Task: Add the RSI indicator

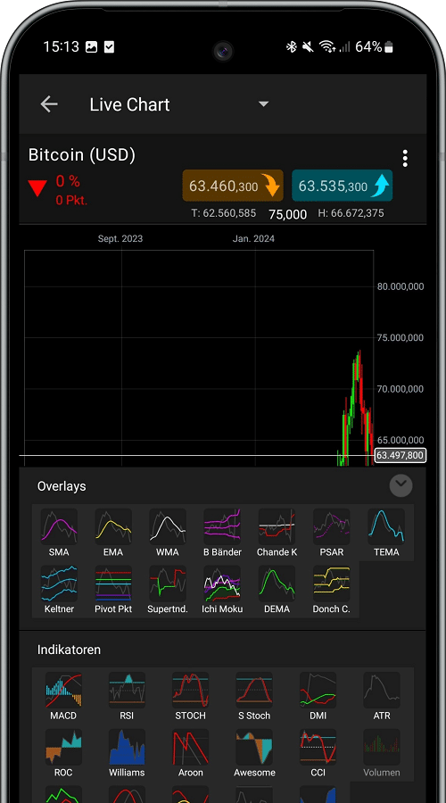Action: [x=127, y=696]
